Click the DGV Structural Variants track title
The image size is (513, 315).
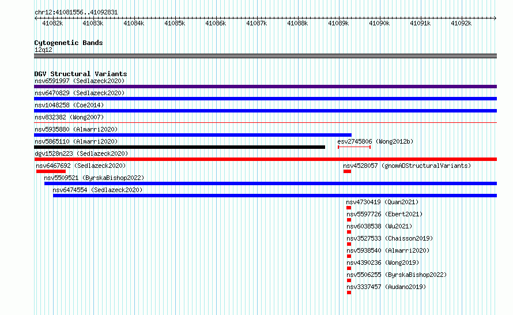[x=81, y=74]
